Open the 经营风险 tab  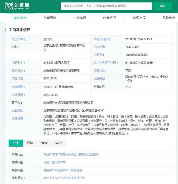click(50, 18)
